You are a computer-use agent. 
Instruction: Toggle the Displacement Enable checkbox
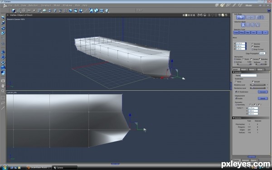pos(236,98)
